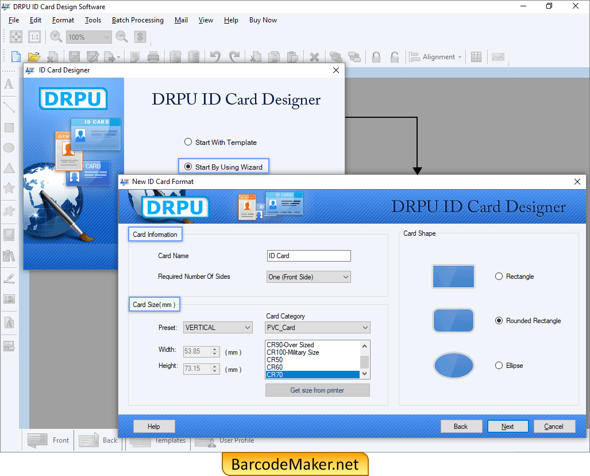Image resolution: width=590 pixels, height=476 pixels.
Task: Click the Zoom In magnifier icon
Action: [x=56, y=37]
